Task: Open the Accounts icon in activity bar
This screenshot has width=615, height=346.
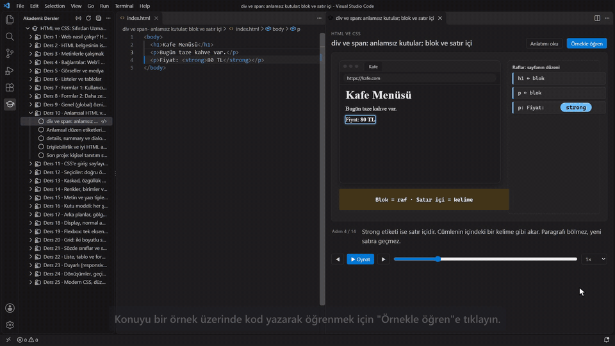Action: pos(10,308)
